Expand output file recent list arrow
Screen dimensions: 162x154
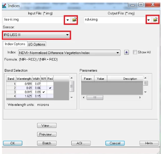(148, 20)
